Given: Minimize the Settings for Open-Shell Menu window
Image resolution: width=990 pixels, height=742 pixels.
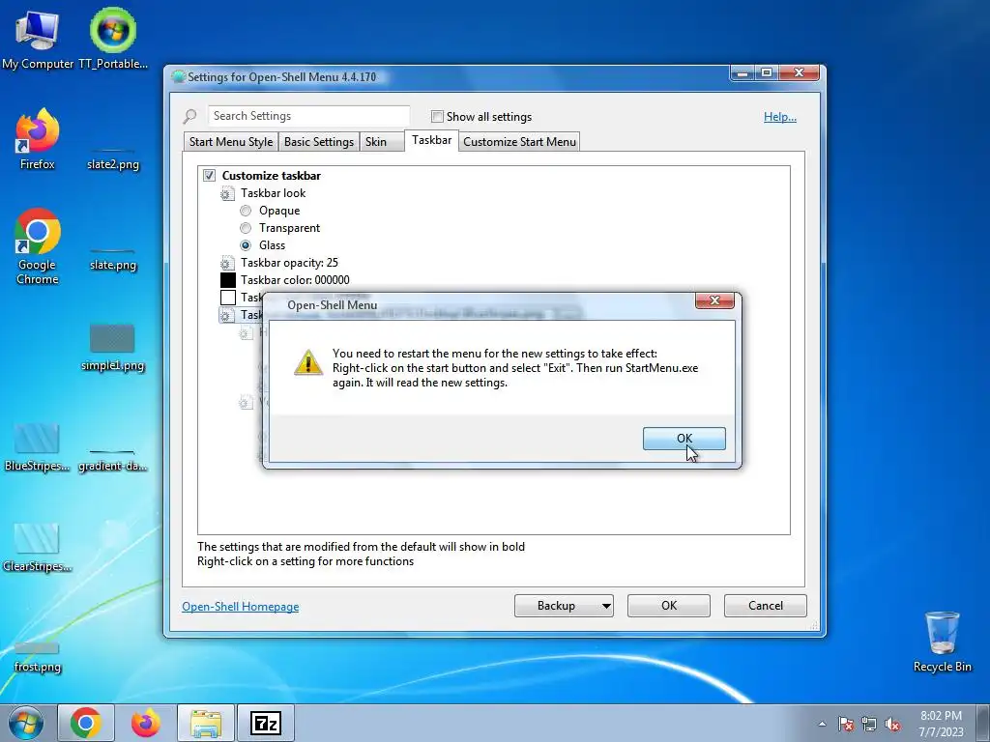Looking at the screenshot, I should tap(742, 73).
